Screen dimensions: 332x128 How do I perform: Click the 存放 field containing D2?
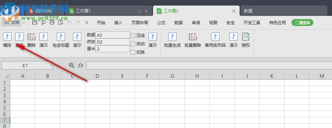pos(113,42)
